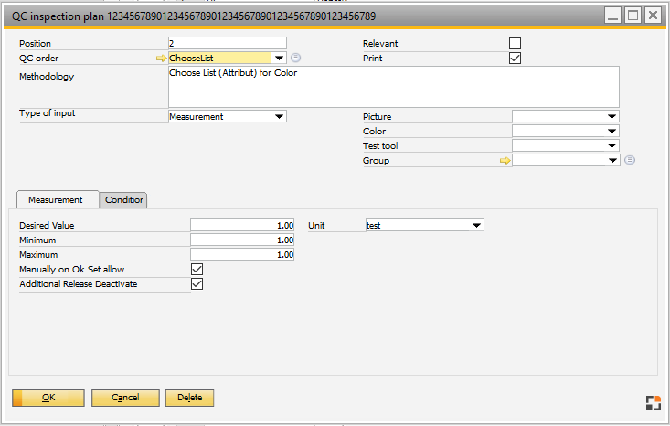Click the round info icon next to Group

point(630,161)
